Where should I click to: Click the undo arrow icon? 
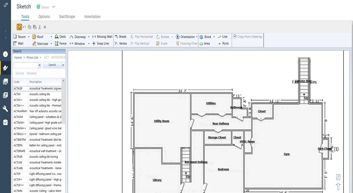pyautogui.click(x=25, y=27)
